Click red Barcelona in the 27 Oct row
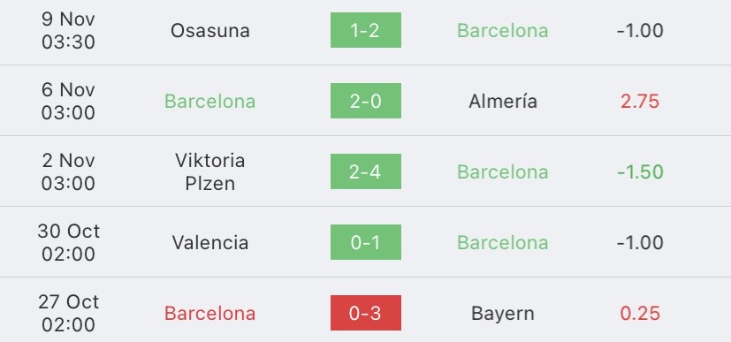The height and width of the screenshot is (342, 731). tap(209, 314)
